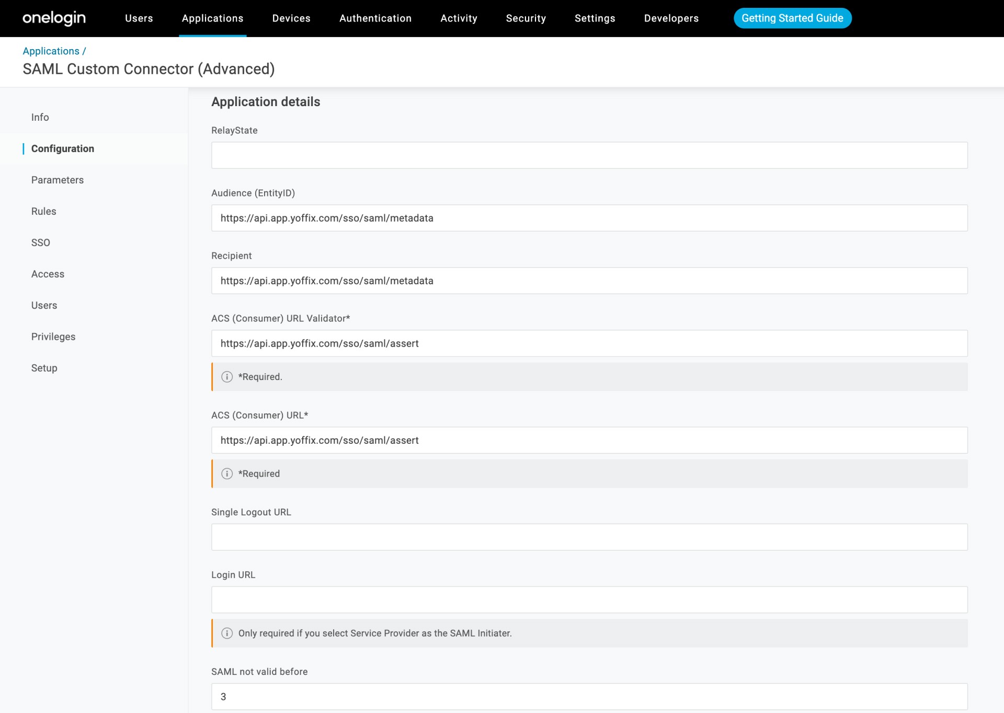The image size is (1004, 713).
Task: Open the Security menu
Action: [526, 18]
